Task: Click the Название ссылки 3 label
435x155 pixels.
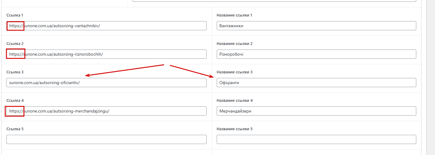Action: click(x=235, y=72)
